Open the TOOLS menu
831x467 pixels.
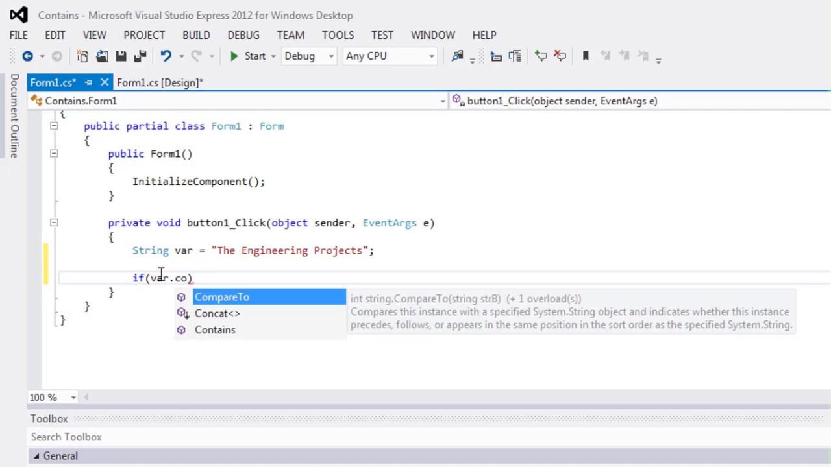click(338, 35)
